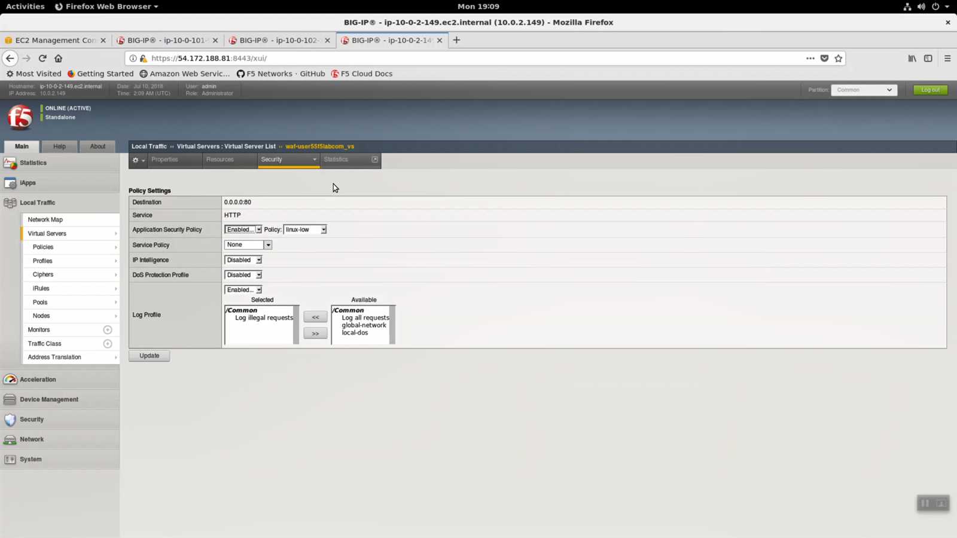Click the Available list scrollbar
Screen dimensions: 957x538
point(392,325)
